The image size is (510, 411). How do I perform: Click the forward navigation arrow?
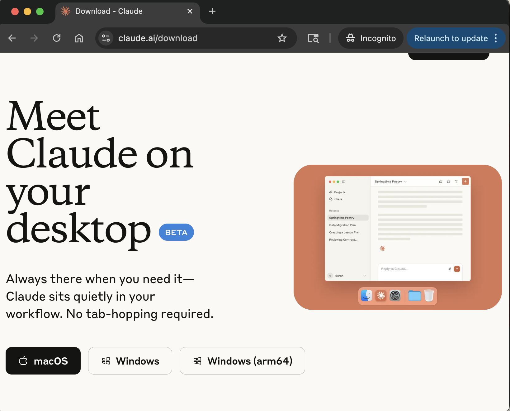[34, 38]
